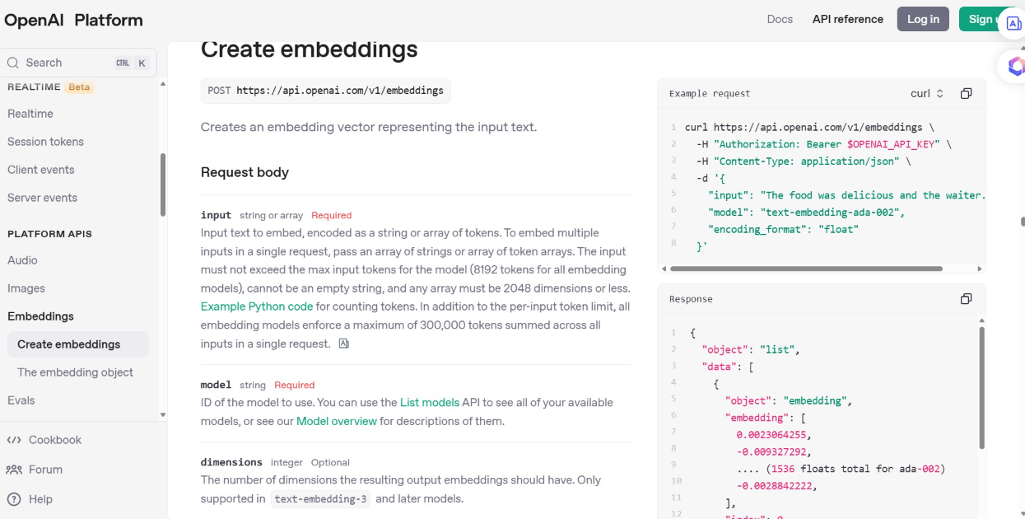Click the PLATFORM APIS section header
This screenshot has height=519, width=1025.
click(49, 234)
